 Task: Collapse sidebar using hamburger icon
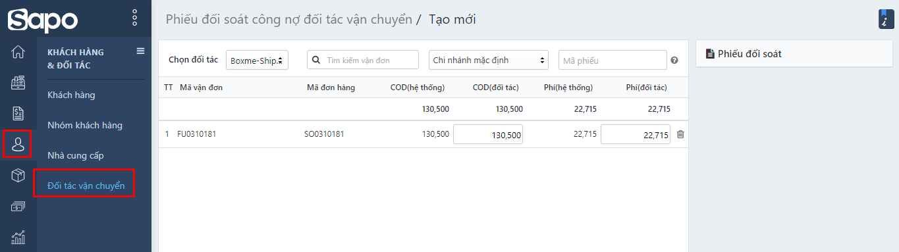tap(140, 51)
